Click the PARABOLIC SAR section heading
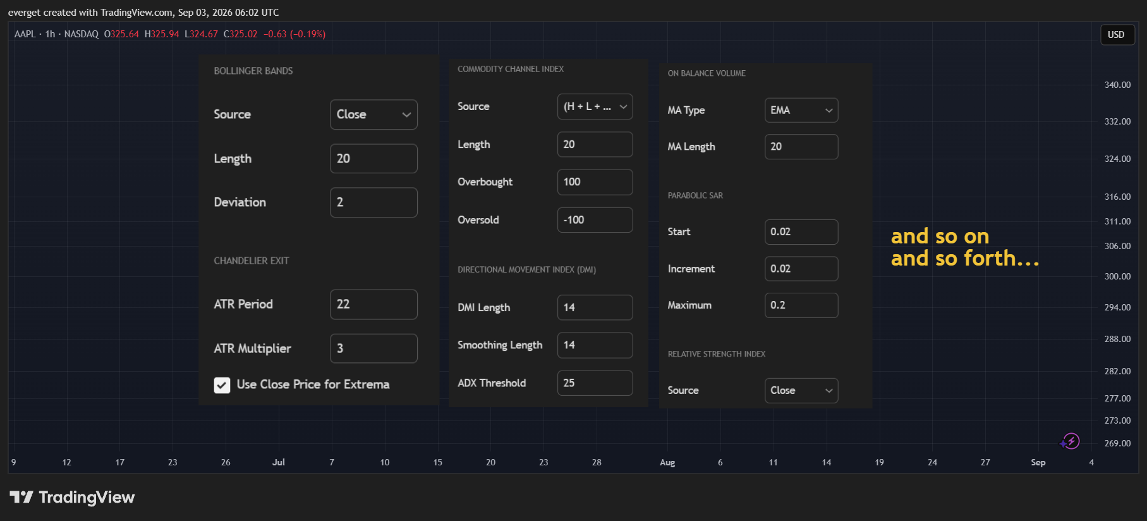 coord(695,195)
